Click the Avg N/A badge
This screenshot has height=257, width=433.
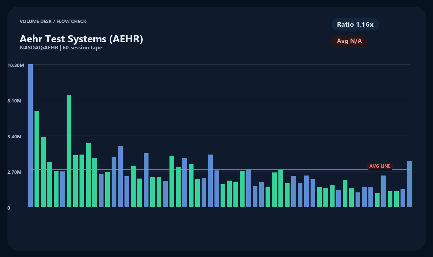point(349,41)
